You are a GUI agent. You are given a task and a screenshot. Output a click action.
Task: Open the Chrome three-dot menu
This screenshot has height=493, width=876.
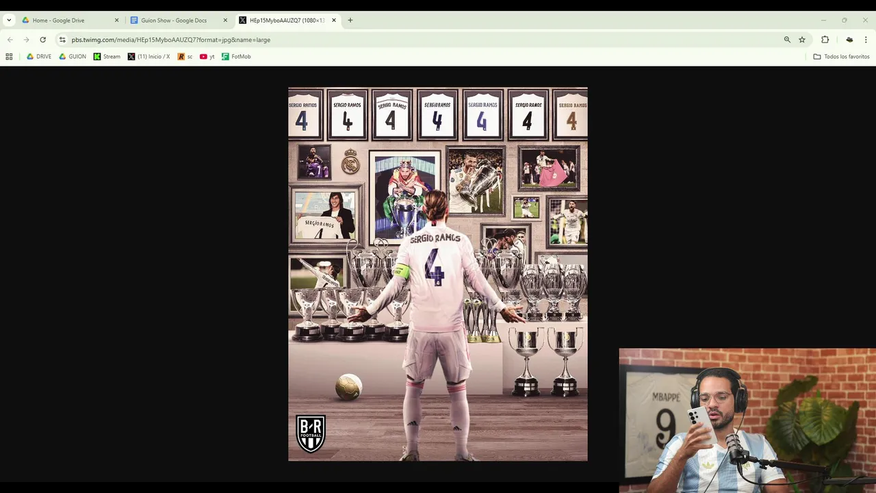coord(866,40)
